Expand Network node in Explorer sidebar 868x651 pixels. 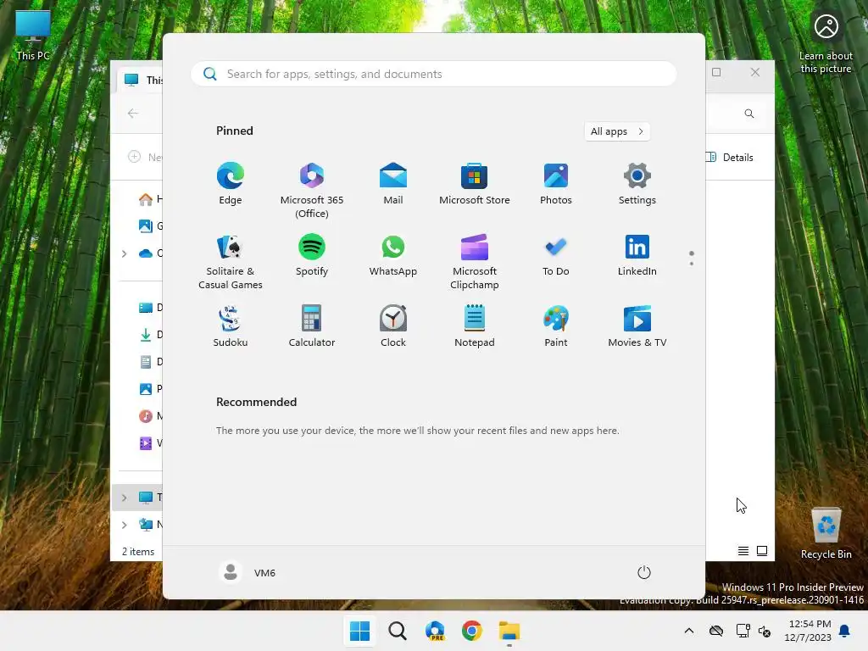click(124, 525)
